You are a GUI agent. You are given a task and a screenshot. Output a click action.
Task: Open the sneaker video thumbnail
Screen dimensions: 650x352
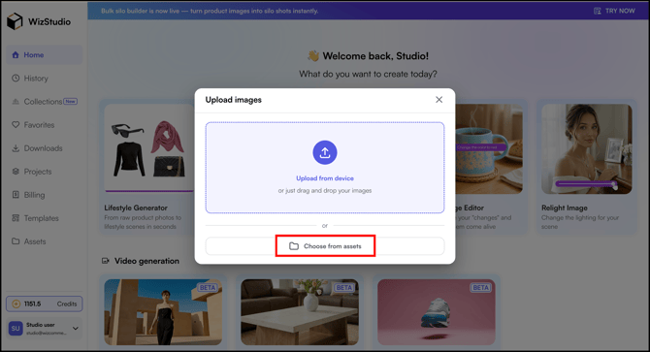(x=437, y=312)
